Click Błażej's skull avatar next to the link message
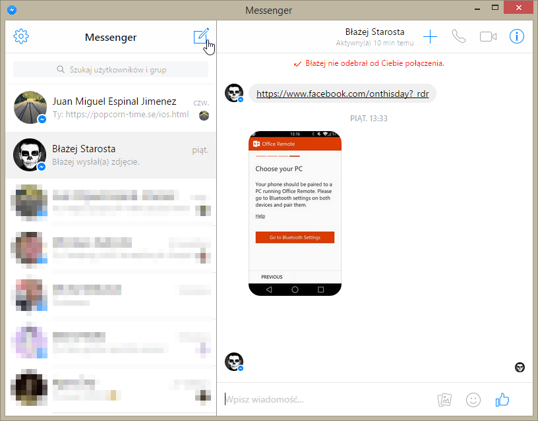This screenshot has width=538, height=421. 234,93
